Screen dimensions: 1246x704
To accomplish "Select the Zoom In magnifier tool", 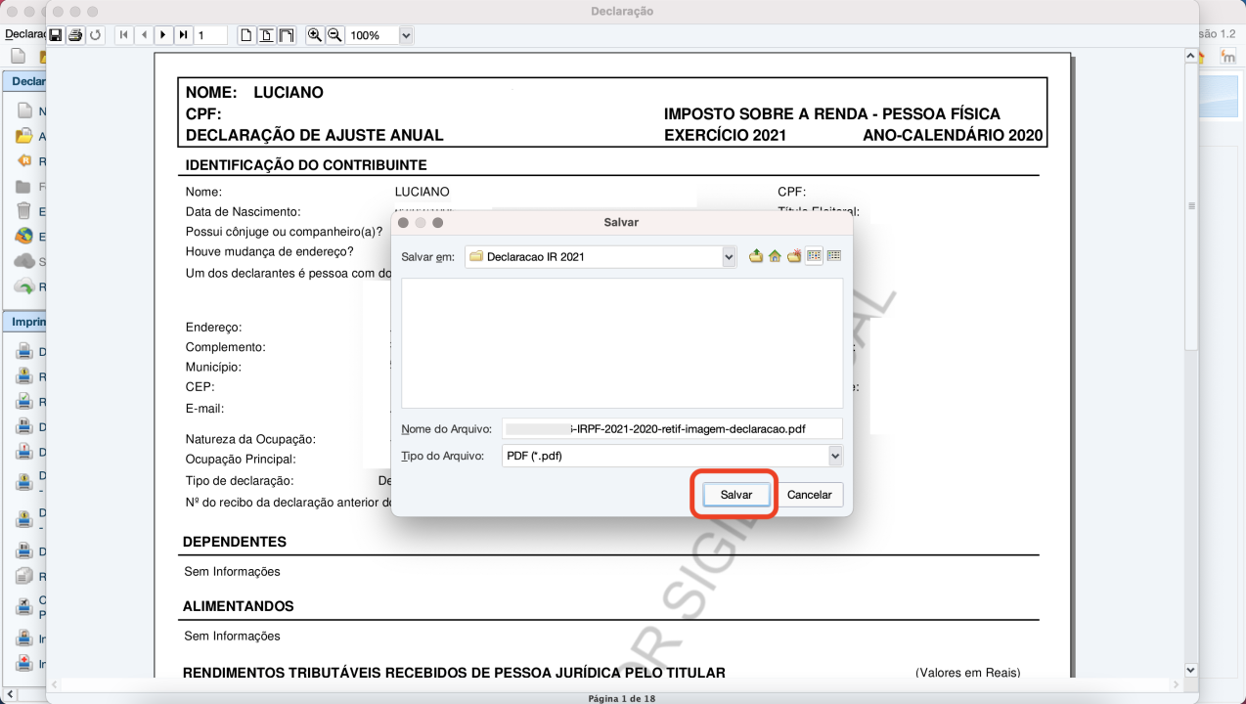I will (x=315, y=35).
